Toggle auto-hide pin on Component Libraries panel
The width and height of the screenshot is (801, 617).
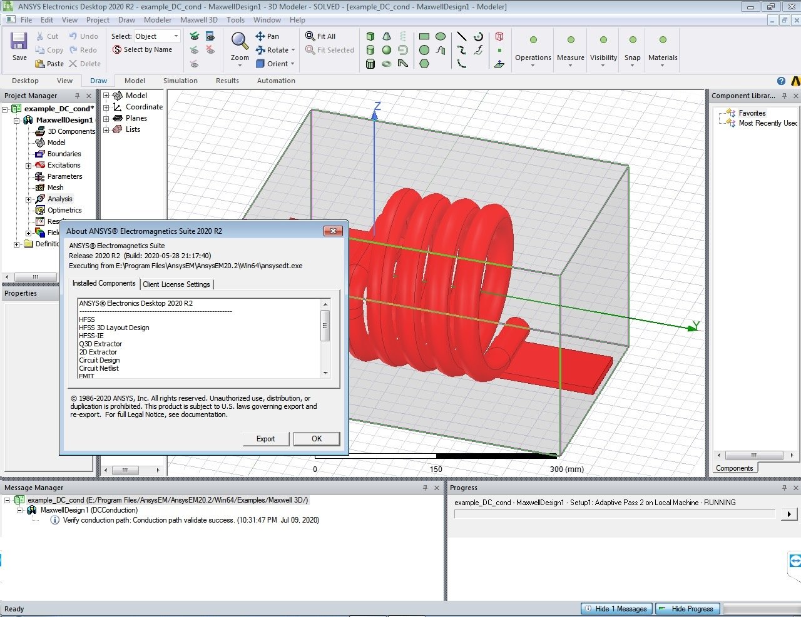(x=784, y=96)
